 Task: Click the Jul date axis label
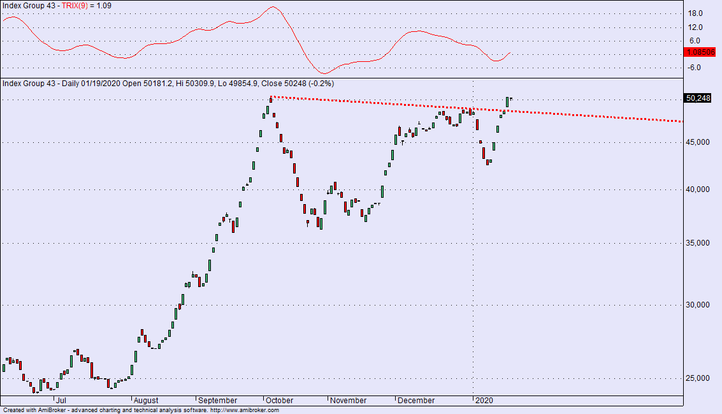click(x=61, y=400)
